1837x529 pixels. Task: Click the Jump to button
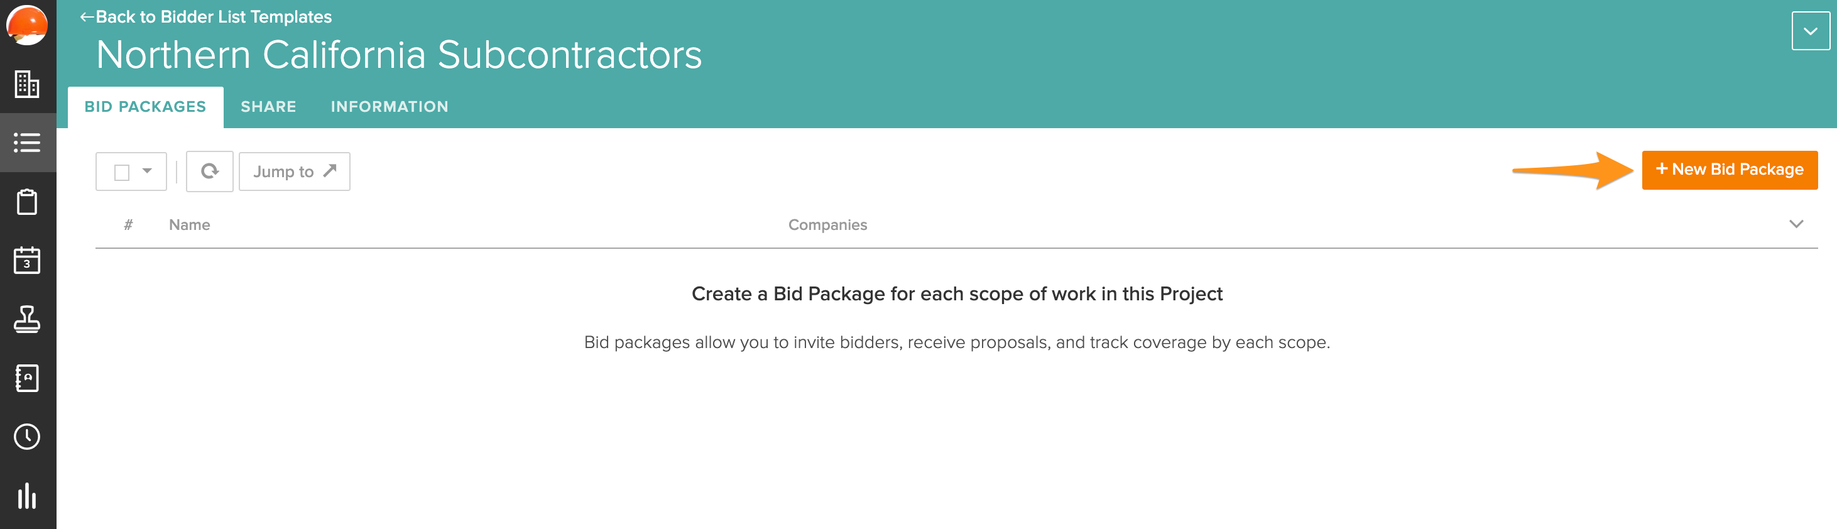(294, 172)
